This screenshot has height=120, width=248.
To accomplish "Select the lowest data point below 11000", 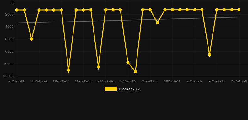I will [135, 72].
